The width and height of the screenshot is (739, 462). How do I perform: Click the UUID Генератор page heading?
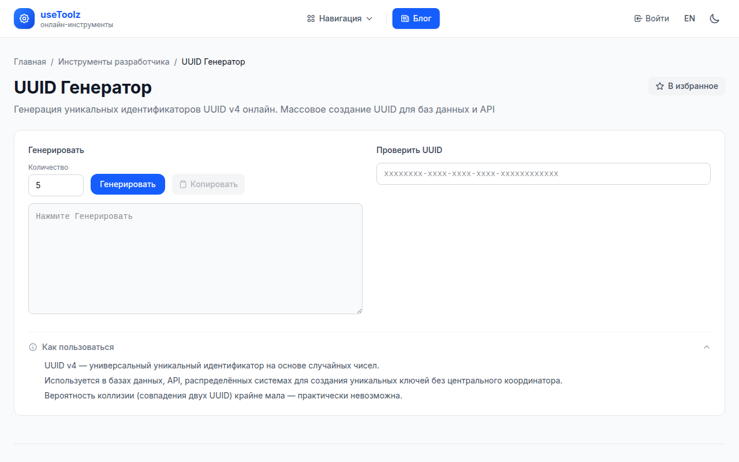pos(83,87)
